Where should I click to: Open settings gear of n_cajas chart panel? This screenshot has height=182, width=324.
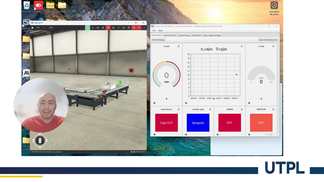[x=186, y=103]
